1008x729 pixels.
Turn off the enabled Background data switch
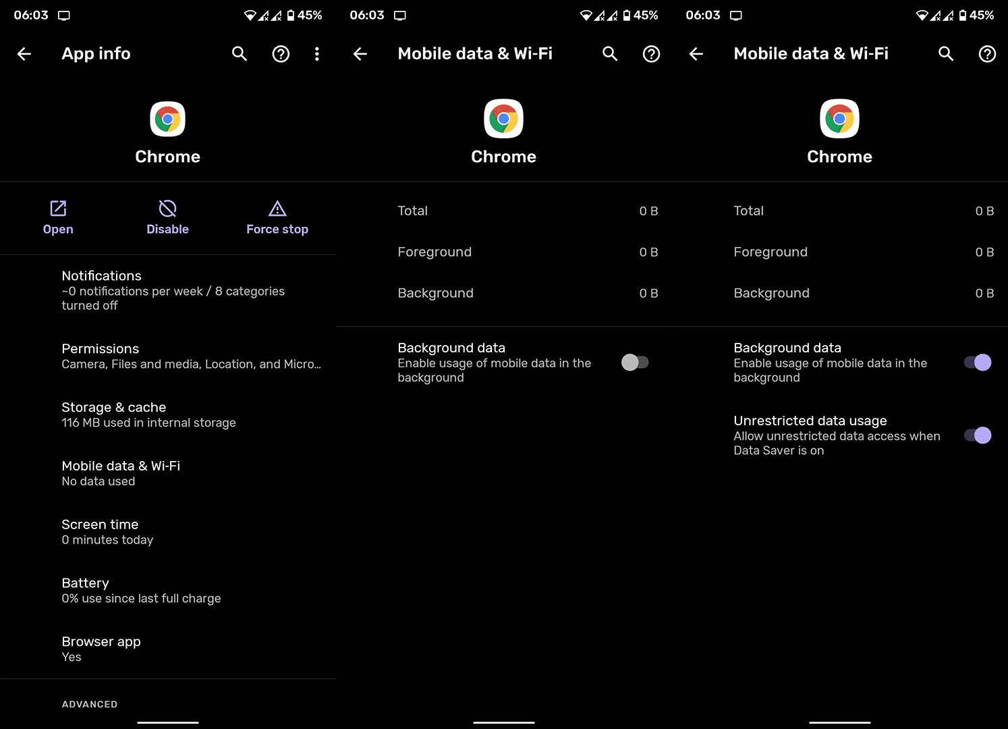tap(978, 362)
